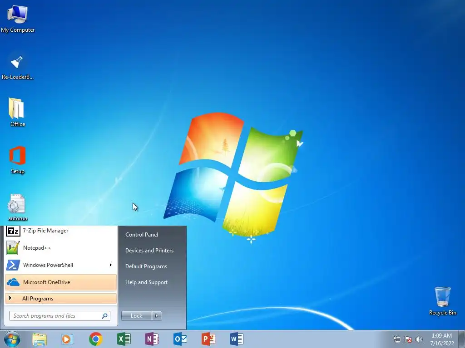Click the search magnifier icon
This screenshot has height=348, width=465.
[105, 316]
